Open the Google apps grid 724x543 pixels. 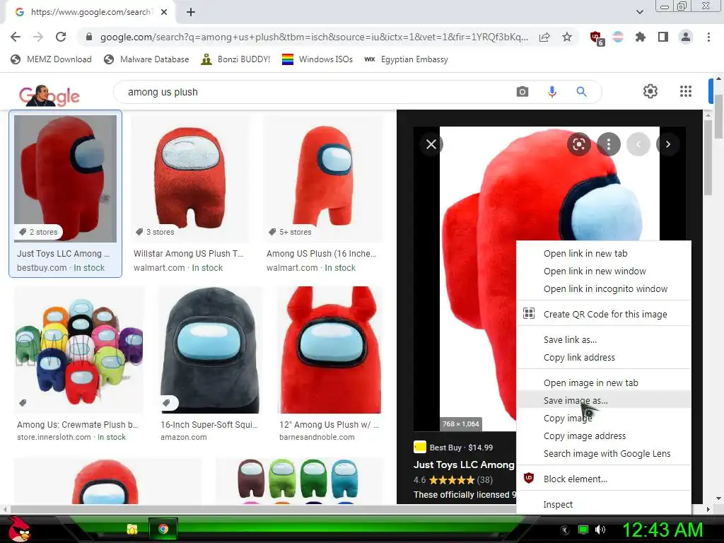click(686, 91)
